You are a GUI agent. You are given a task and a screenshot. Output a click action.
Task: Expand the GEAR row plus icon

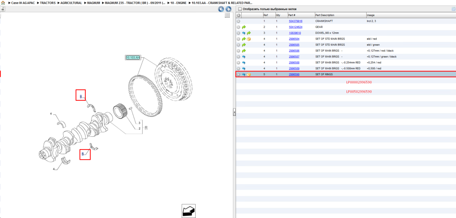pyautogui.click(x=238, y=27)
